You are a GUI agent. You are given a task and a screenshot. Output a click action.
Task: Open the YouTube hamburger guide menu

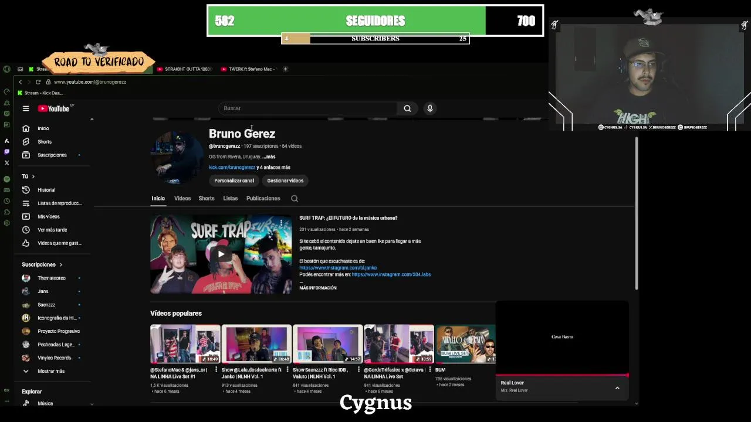click(x=26, y=108)
